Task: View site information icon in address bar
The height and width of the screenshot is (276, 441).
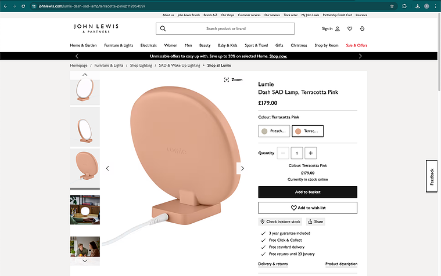Action: (x=34, y=6)
